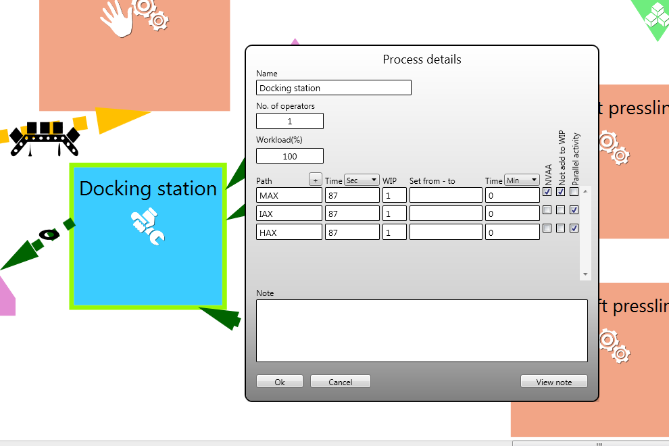The image size is (669, 446).
Task: Edit setup time 0 for IAX path
Action: click(512, 214)
